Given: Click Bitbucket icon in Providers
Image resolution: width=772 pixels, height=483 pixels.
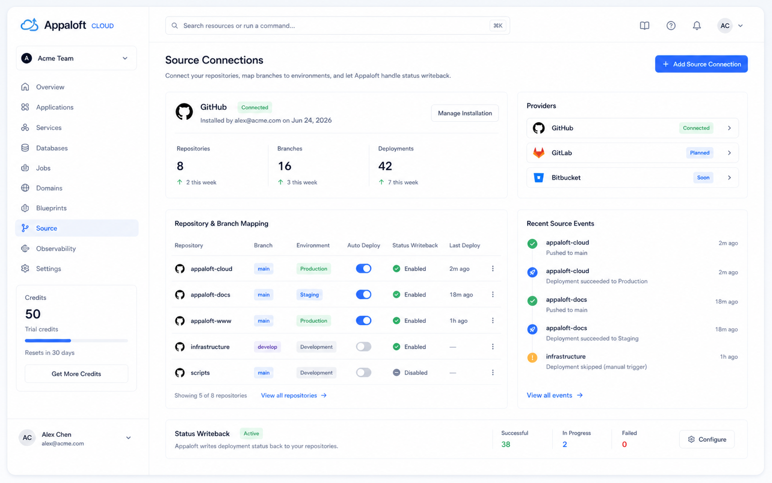Looking at the screenshot, I should click(538, 178).
